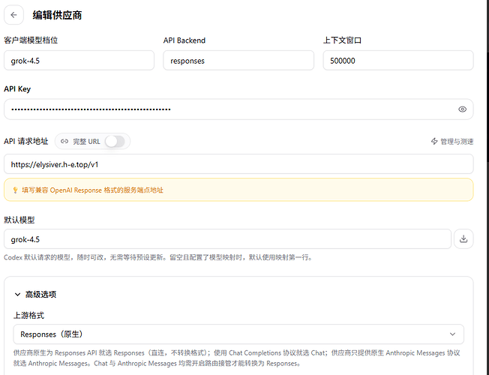Toggle the 完整 URL switch

115,141
